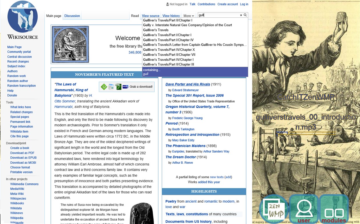Switch to the Discussion tab
360x224 pixels.
tap(72, 16)
